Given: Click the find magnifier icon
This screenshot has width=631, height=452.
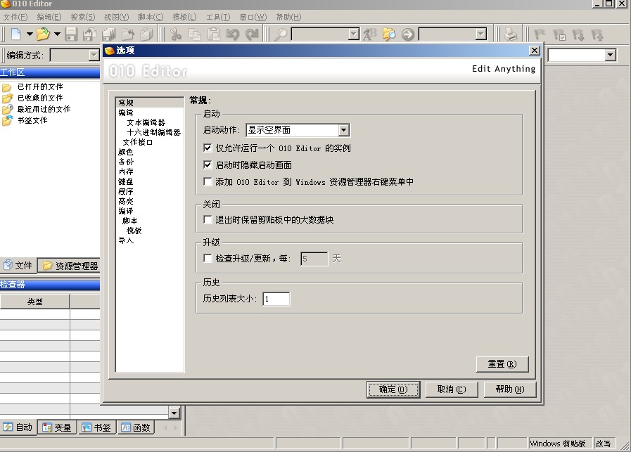Looking at the screenshot, I should (281, 34).
